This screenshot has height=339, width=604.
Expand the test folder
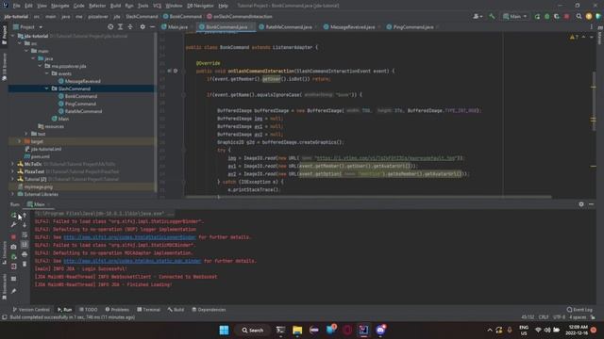tap(26, 134)
